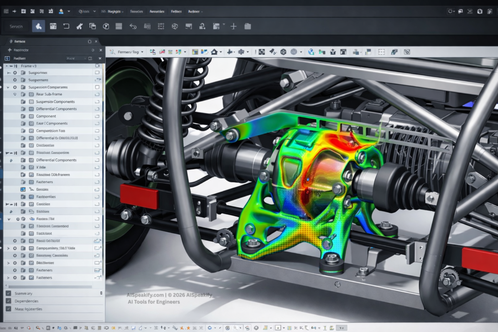Screen dimensions: 498x332
Task: Click the copy/duplicate icon in the toolbar
Action: pyautogui.click(x=91, y=26)
